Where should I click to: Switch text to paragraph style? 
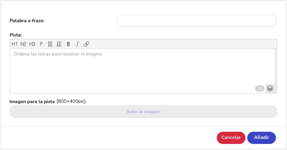click(41, 44)
